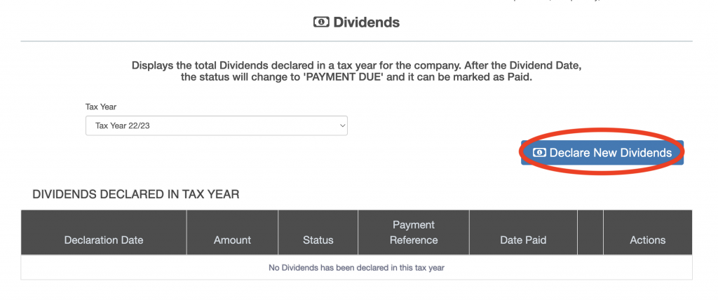Click the Tax Year dropdown chevron arrow
718x300 pixels.
point(342,125)
